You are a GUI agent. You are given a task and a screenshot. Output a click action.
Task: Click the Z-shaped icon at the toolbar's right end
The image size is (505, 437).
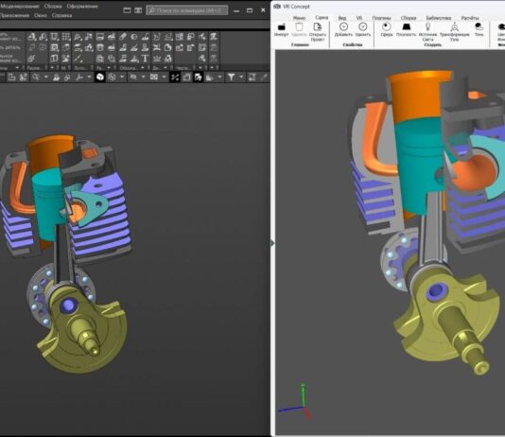(213, 36)
